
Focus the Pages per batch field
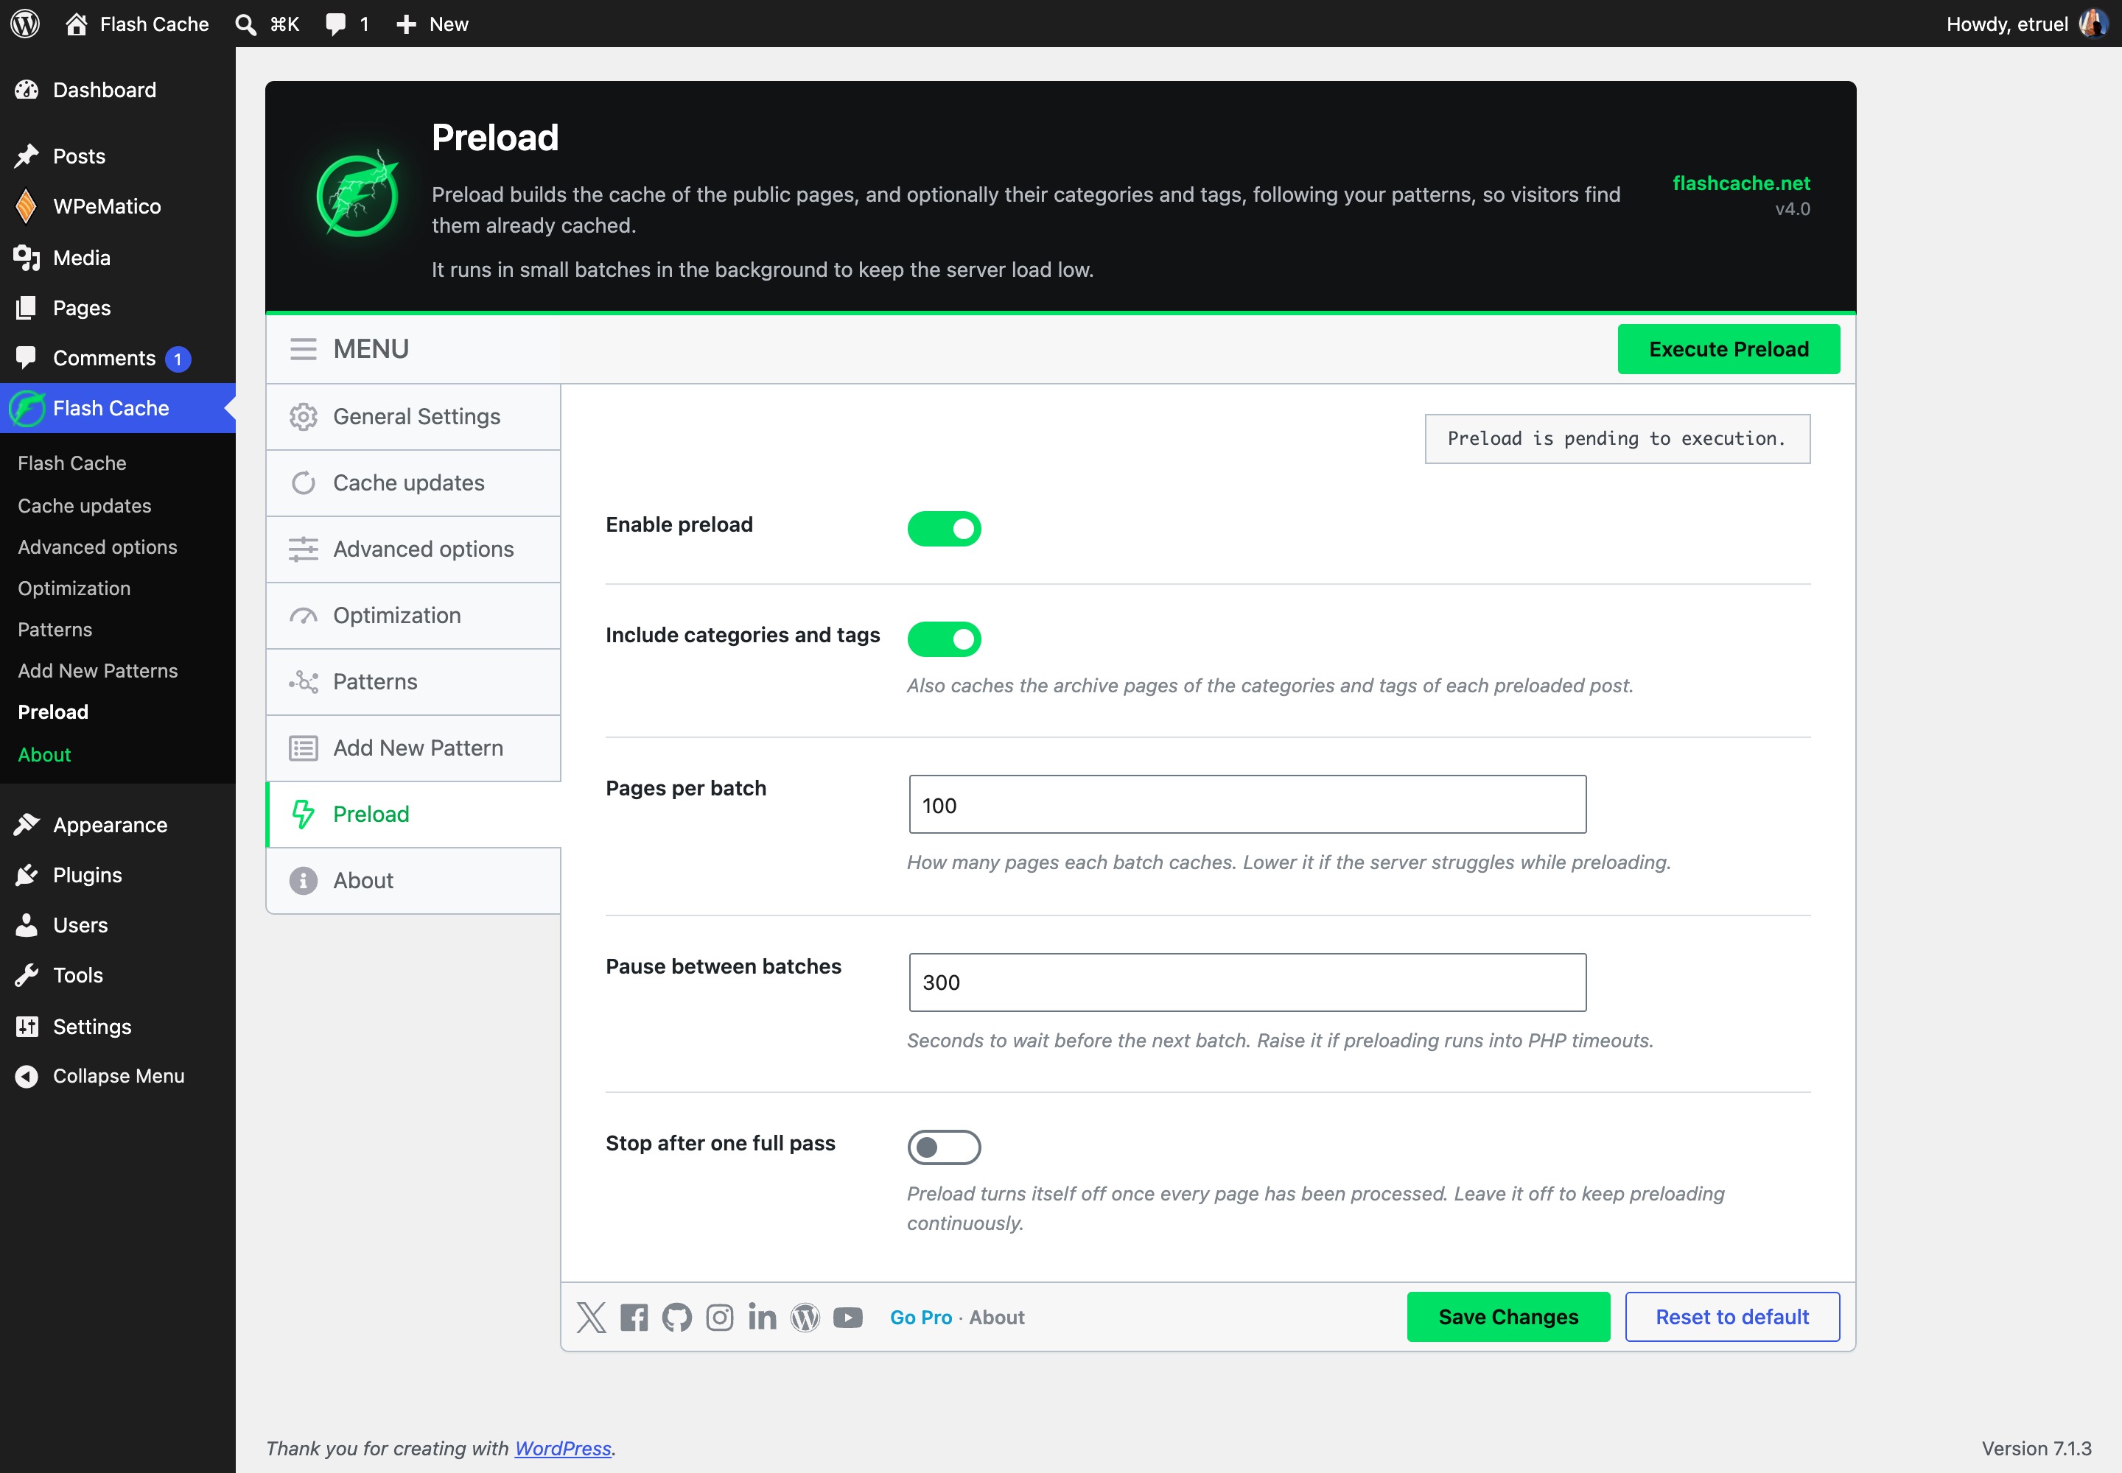tap(1247, 805)
